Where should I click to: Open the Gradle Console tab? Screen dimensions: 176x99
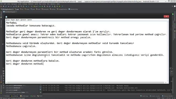pyautogui.click(x=155, y=96)
